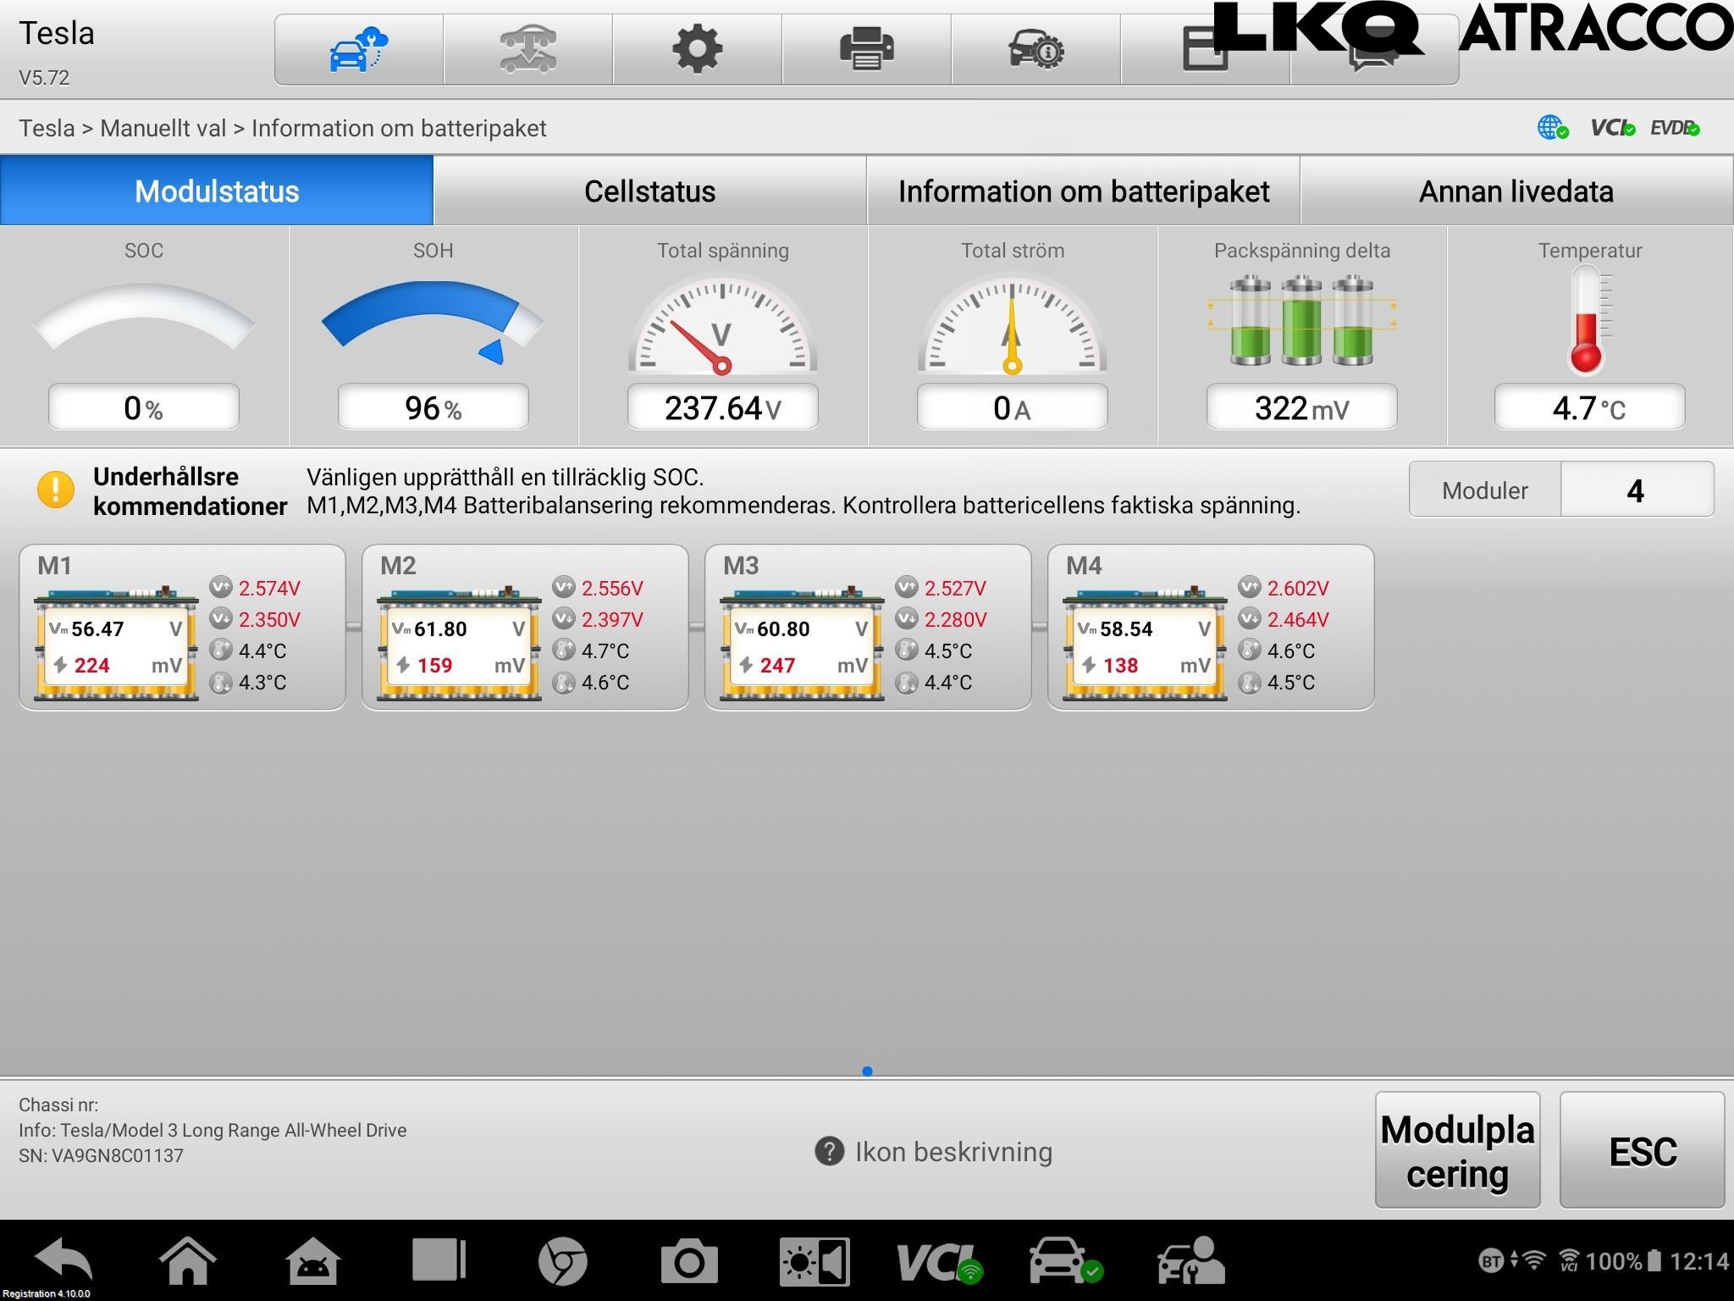The image size is (1734, 1301).
Task: Open the settings gear in toolbar
Action: pos(697,49)
